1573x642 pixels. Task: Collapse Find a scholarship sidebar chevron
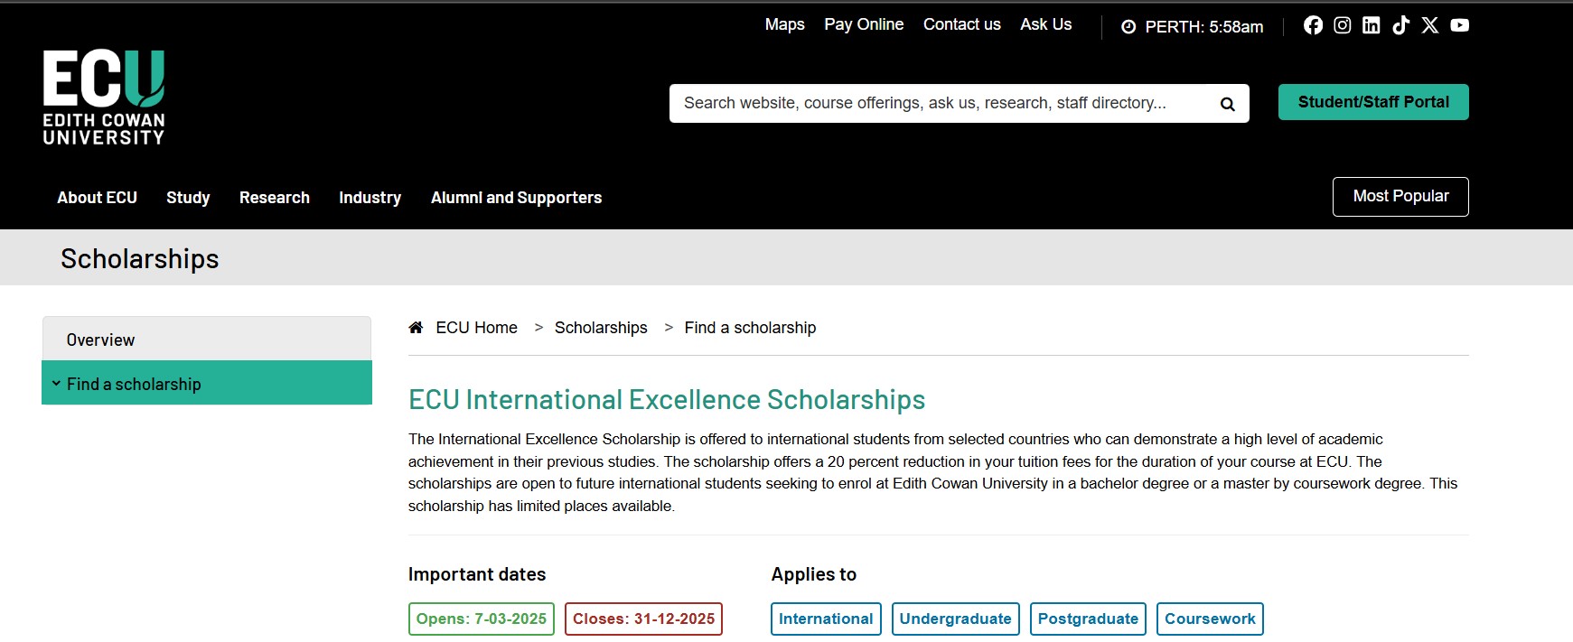(56, 384)
